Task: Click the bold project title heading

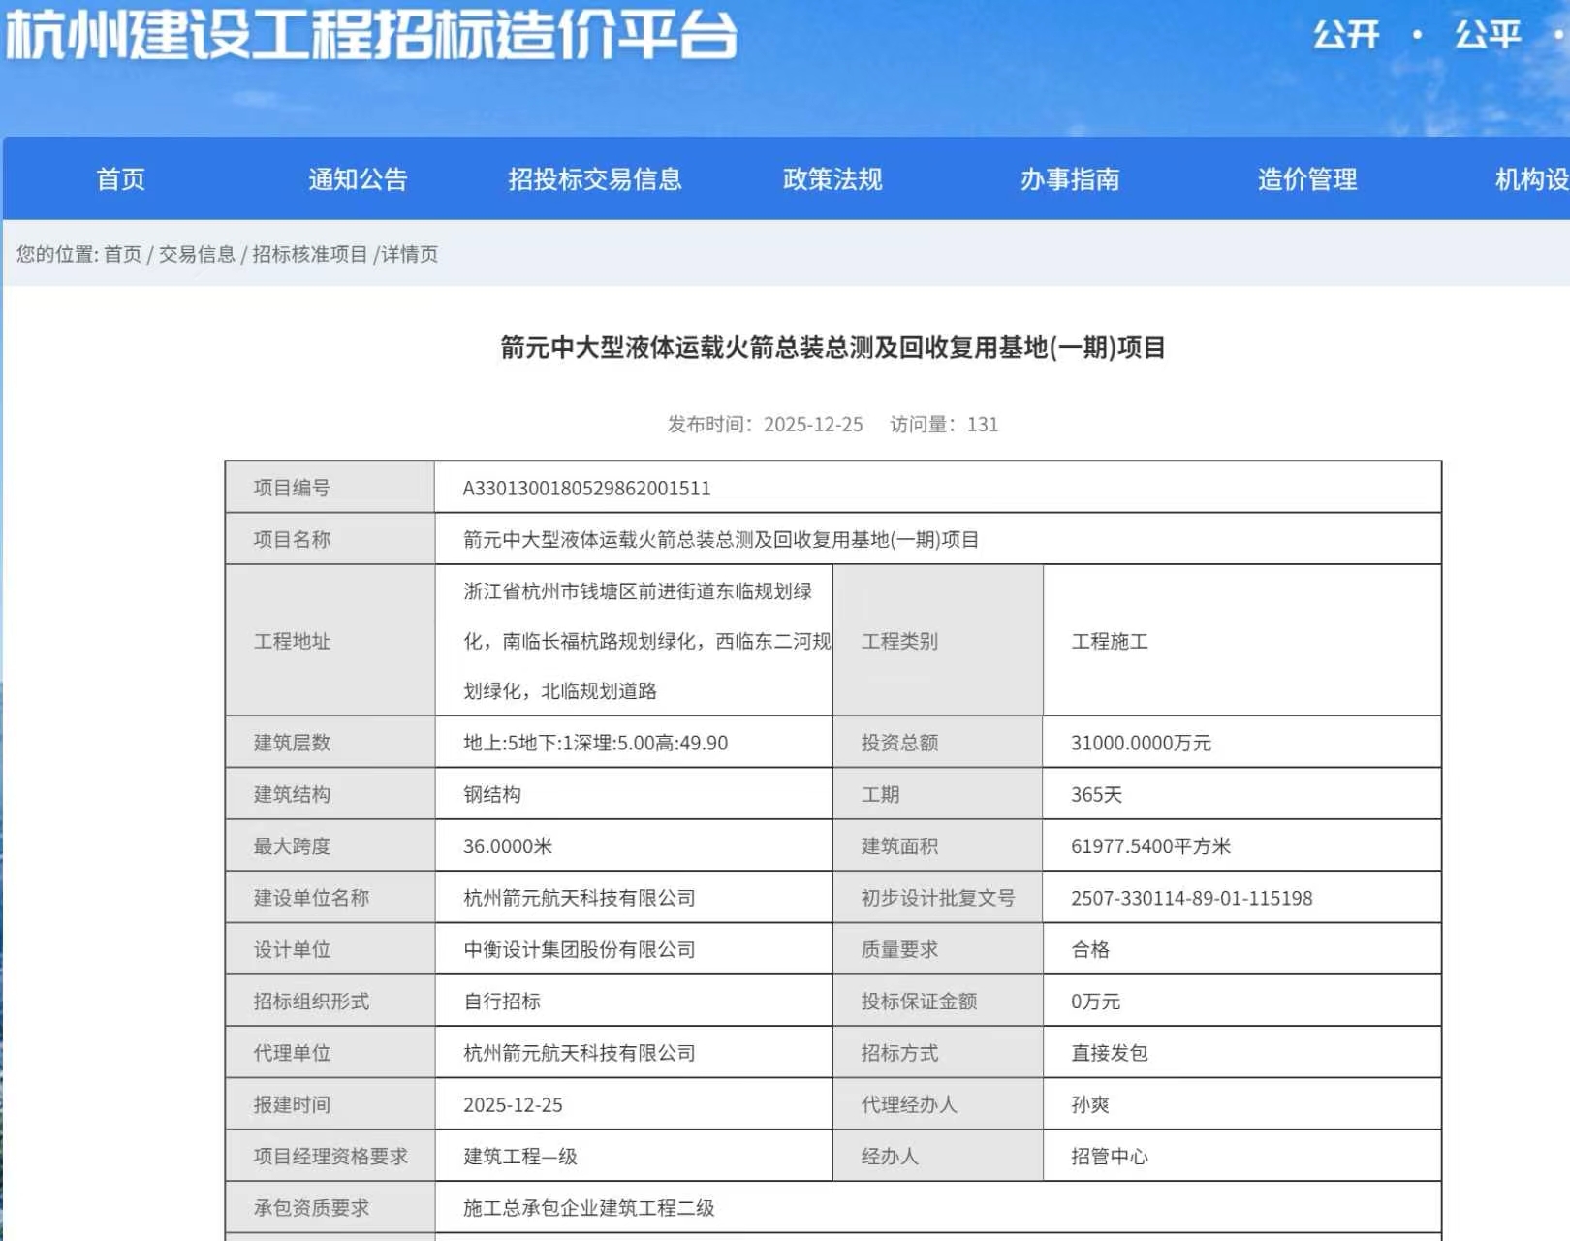Action: click(832, 347)
